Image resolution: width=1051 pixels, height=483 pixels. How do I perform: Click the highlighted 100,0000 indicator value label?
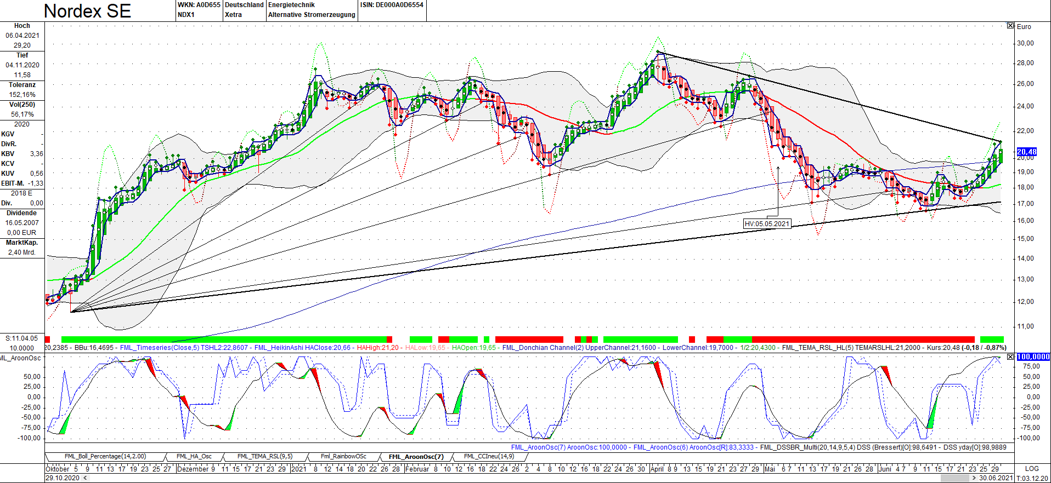pyautogui.click(x=1033, y=357)
